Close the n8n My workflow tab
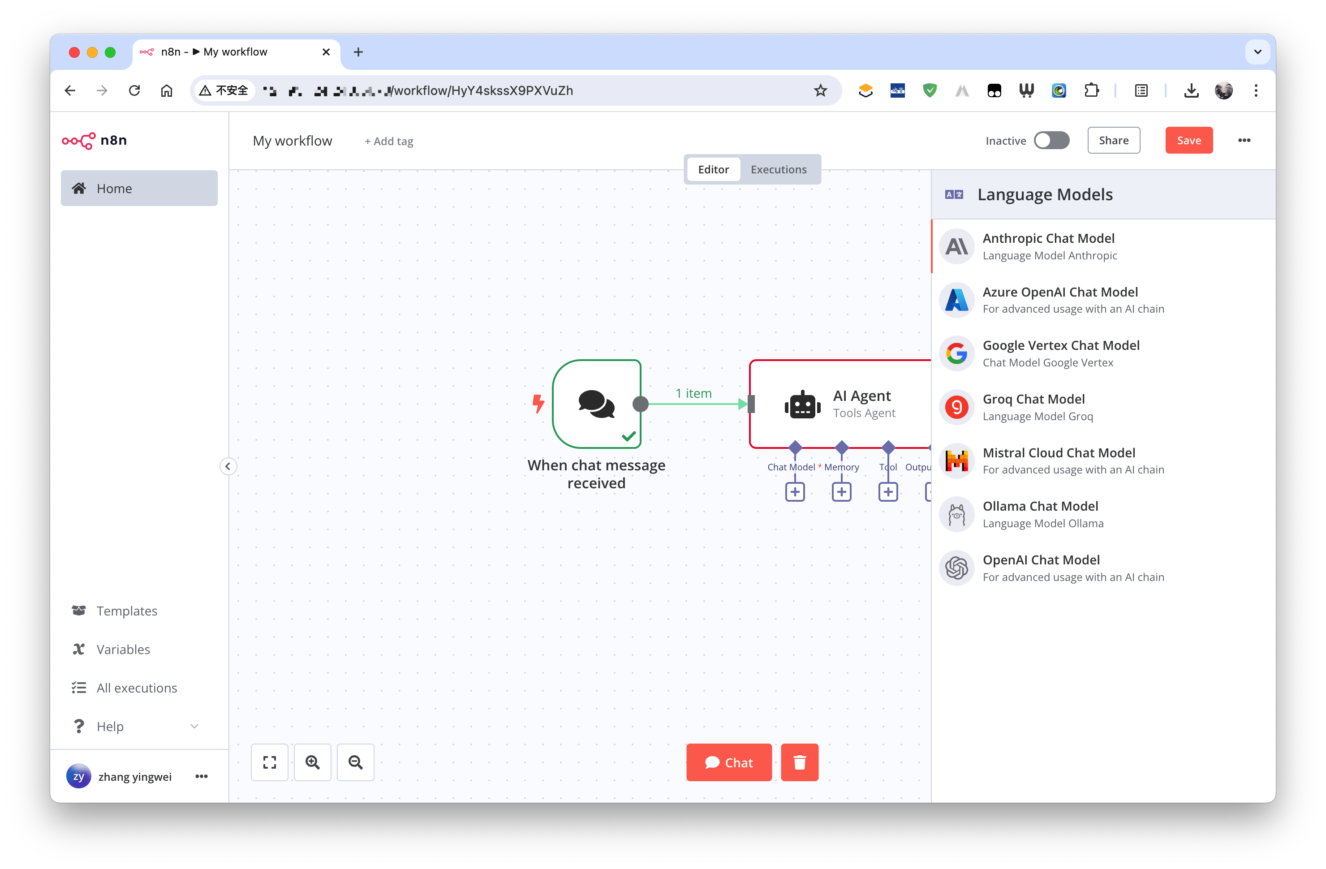The image size is (1326, 869). (x=326, y=52)
